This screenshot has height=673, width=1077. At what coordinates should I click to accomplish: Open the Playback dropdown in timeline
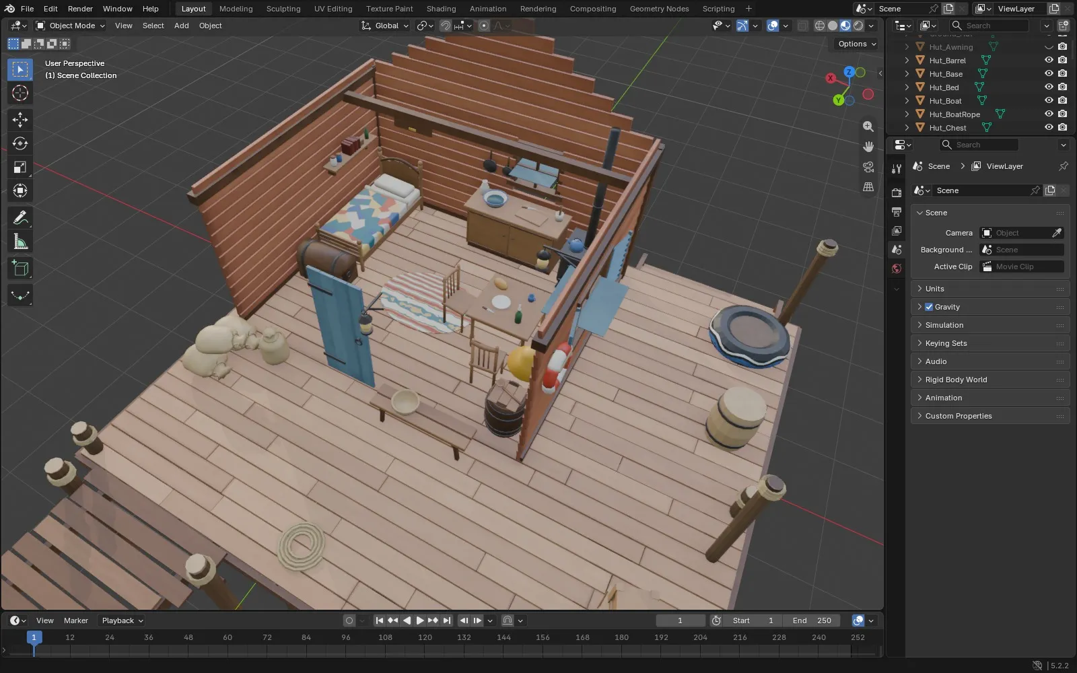coord(122,621)
